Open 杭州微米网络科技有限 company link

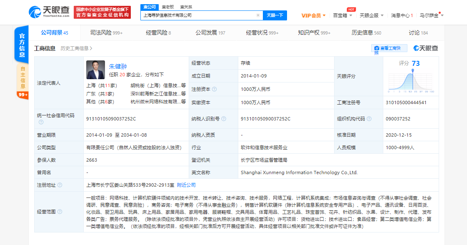tap(158, 102)
